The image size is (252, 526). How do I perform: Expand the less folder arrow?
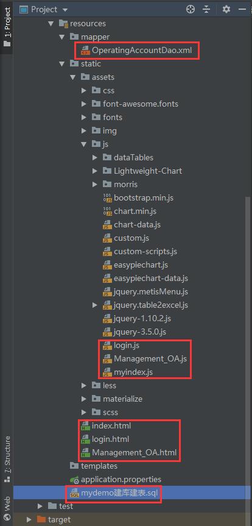(x=84, y=386)
